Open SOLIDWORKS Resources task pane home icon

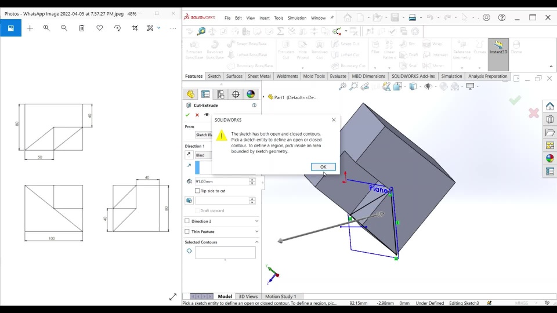tap(550, 106)
